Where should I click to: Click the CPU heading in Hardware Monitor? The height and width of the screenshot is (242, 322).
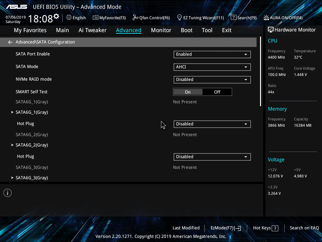(273, 41)
